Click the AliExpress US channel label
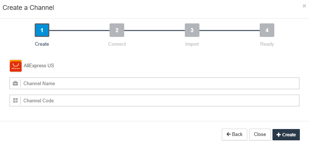 point(39,66)
